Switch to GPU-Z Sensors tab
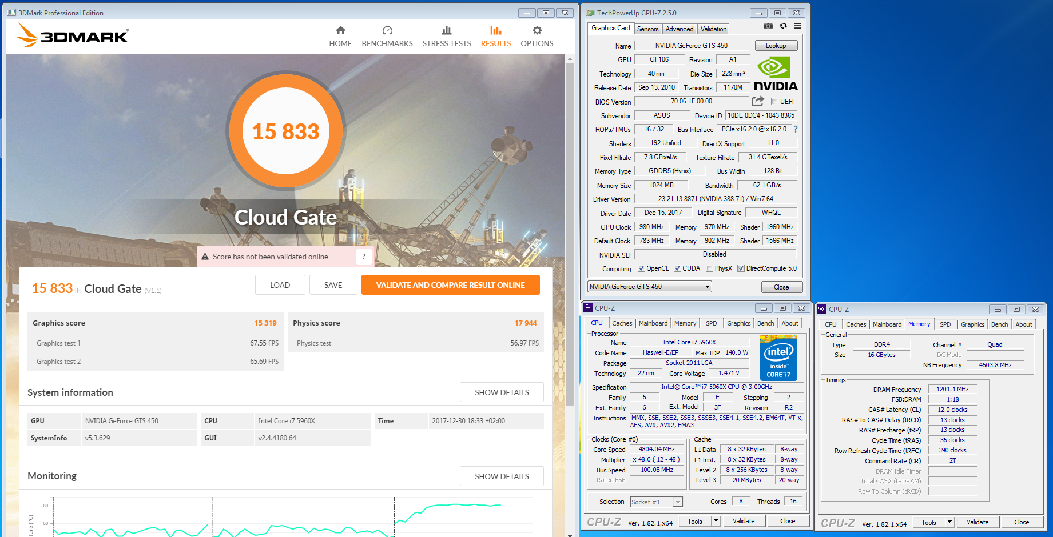Viewport: 1053px width, 537px height. 648,29
